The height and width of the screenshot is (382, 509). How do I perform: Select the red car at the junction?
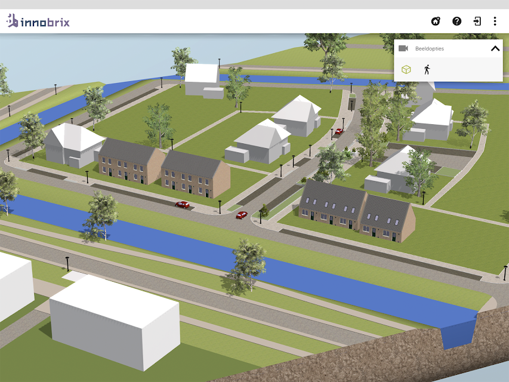tap(242, 215)
